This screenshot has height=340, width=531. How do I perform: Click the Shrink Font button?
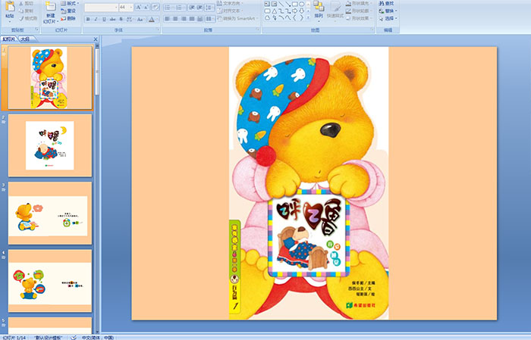[x=146, y=7]
